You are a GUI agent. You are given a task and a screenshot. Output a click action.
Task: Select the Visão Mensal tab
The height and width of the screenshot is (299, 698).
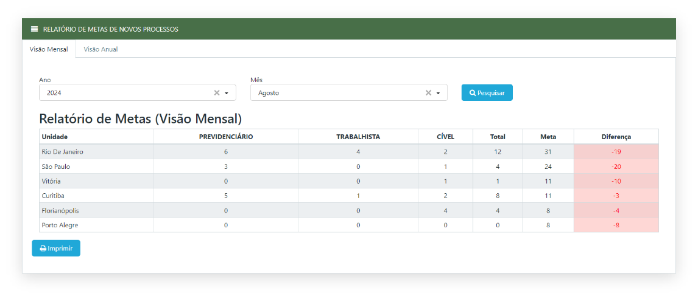(x=49, y=49)
